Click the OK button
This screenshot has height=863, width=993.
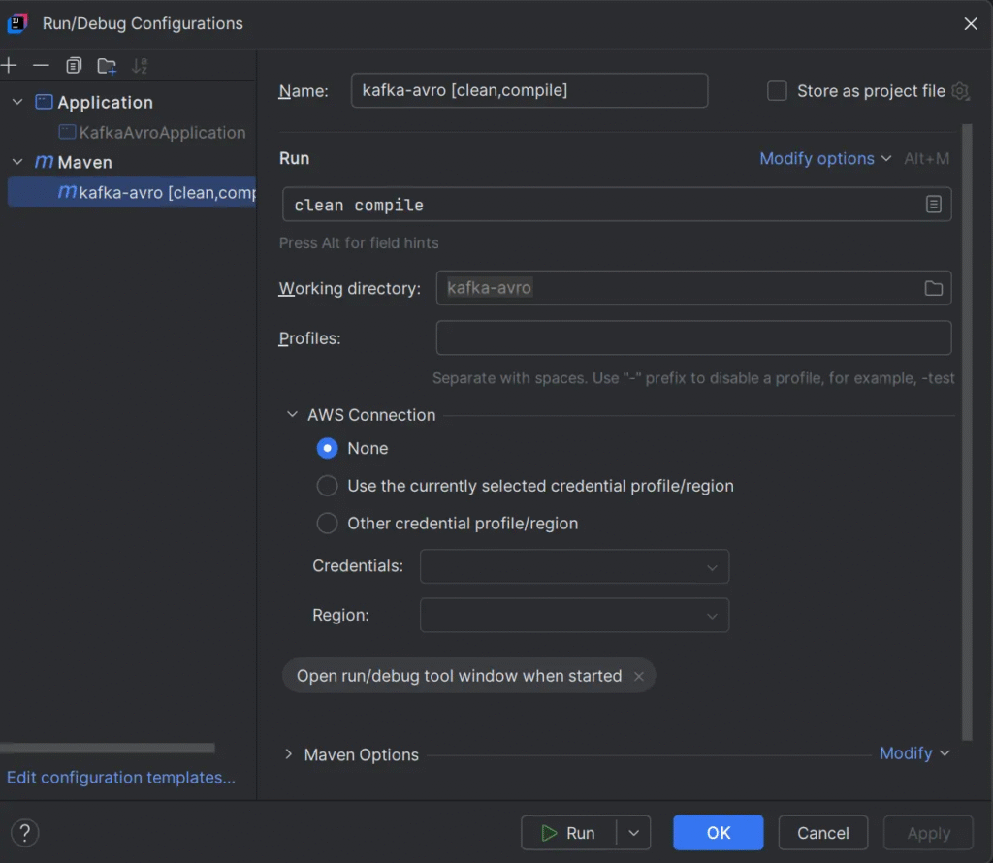718,833
